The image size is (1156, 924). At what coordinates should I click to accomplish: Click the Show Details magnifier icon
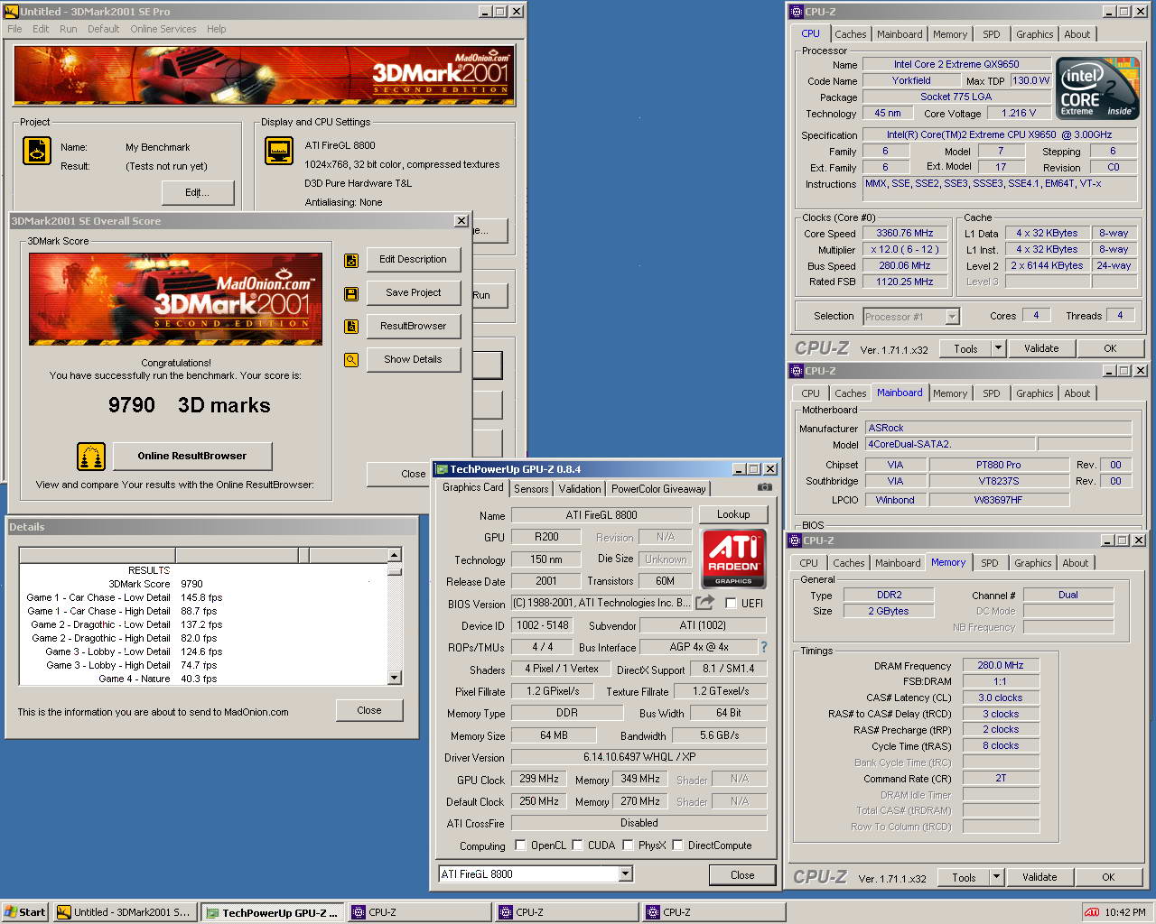351,360
